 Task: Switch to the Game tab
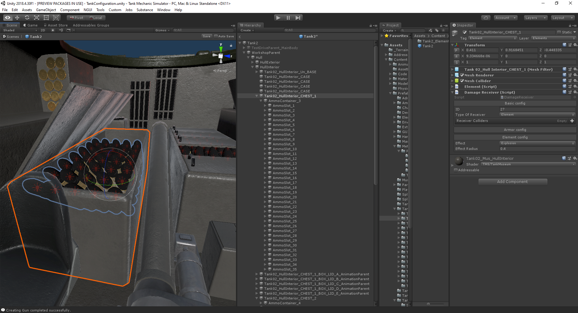[x=30, y=25]
